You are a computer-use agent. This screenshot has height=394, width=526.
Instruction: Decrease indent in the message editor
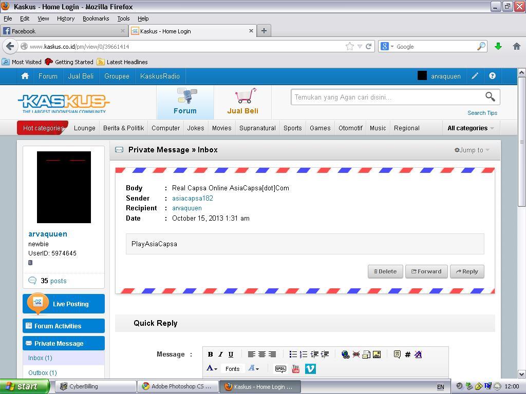[325, 354]
